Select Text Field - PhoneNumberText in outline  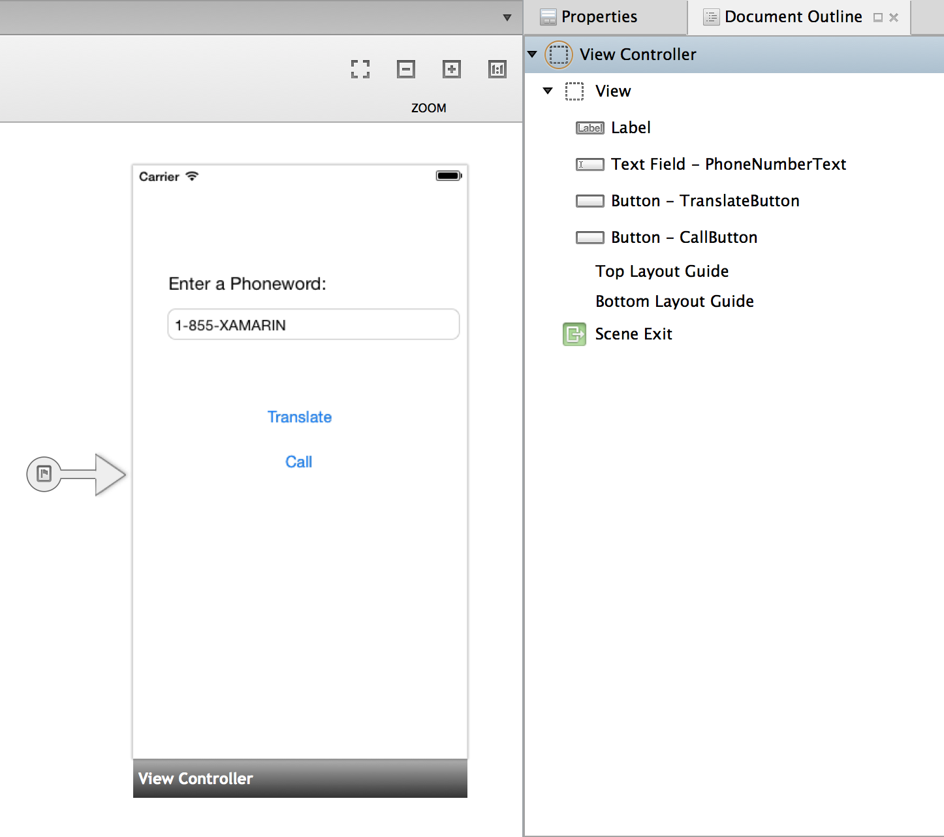tap(728, 165)
